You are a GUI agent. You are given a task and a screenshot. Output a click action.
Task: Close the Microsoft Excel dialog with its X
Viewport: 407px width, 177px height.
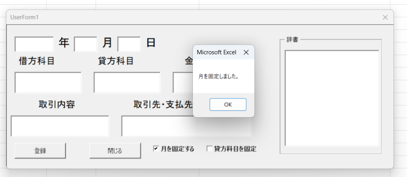click(x=246, y=52)
